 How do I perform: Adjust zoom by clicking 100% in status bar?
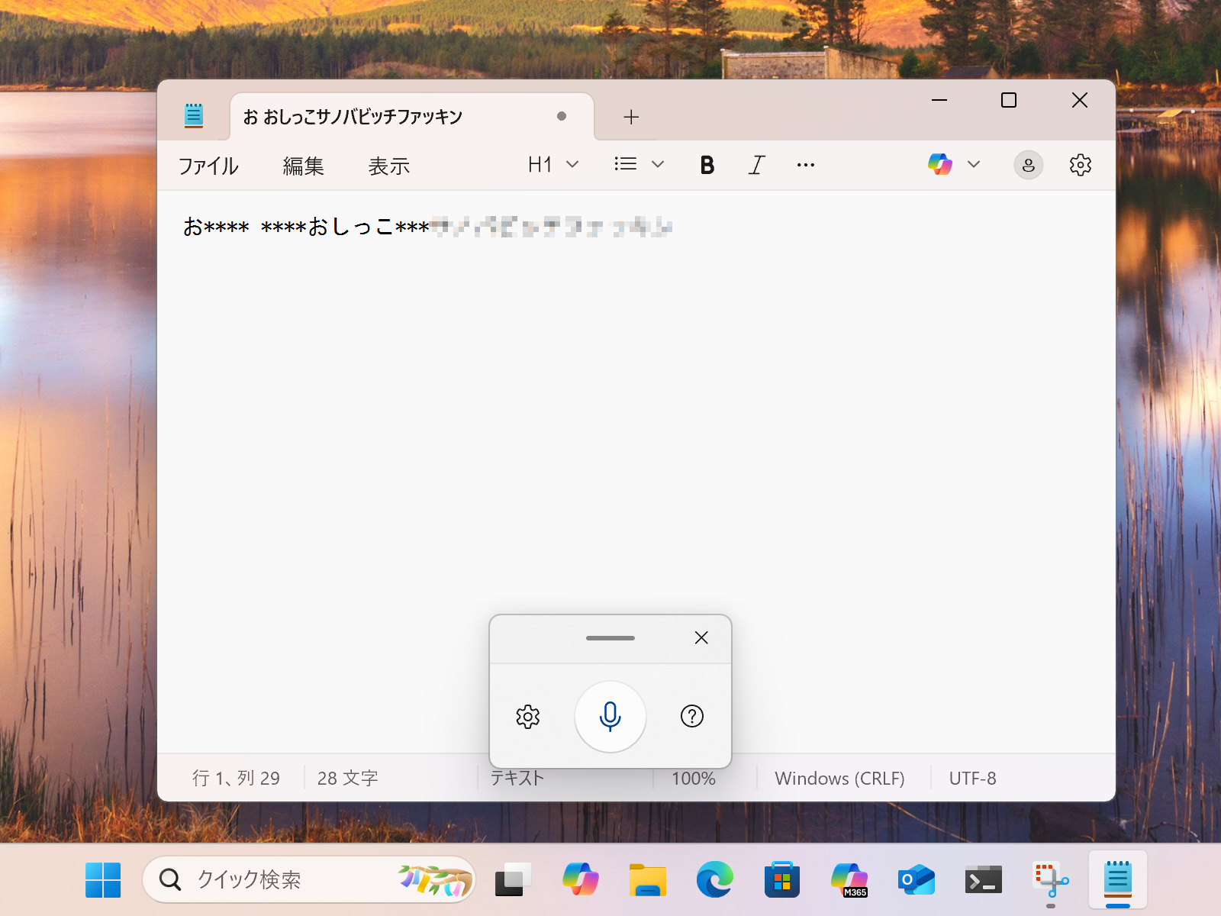point(693,778)
